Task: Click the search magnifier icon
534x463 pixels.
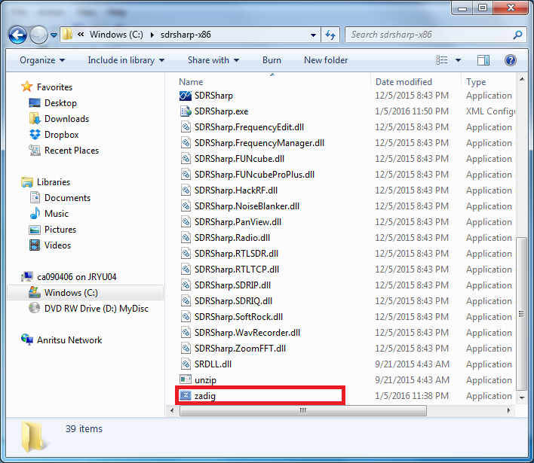Action: coord(517,35)
